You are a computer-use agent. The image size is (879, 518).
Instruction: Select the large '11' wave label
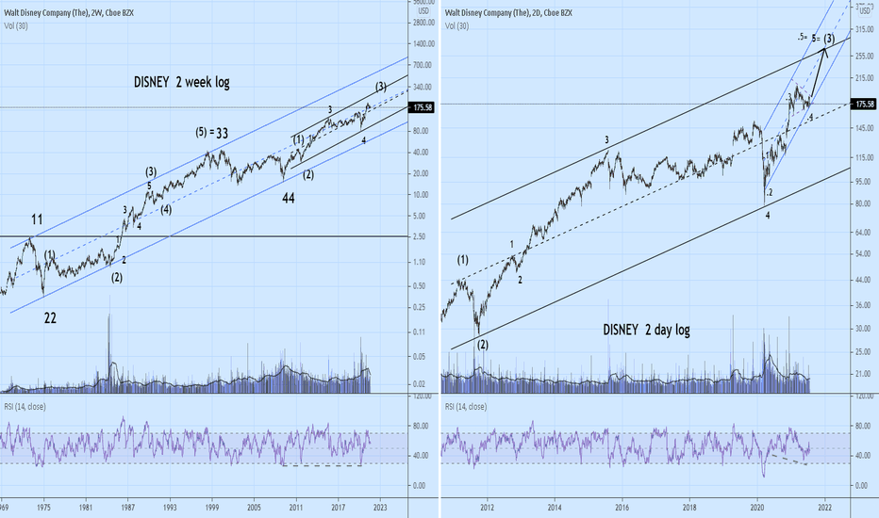(37, 219)
